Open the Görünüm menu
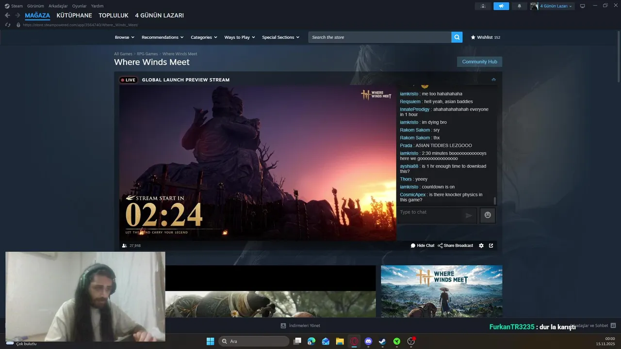This screenshot has width=621, height=349. pos(35,6)
